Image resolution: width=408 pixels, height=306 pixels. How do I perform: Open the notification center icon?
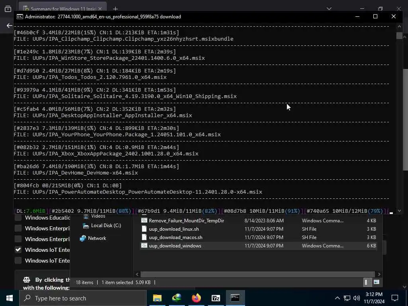coord(395,298)
